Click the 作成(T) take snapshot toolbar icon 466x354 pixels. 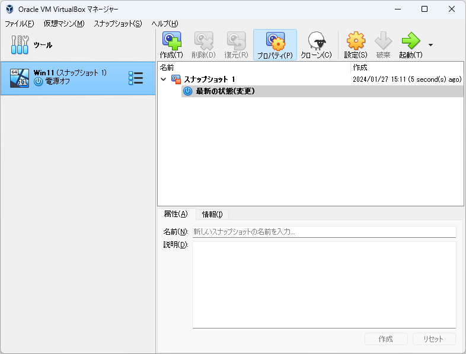pos(171,41)
